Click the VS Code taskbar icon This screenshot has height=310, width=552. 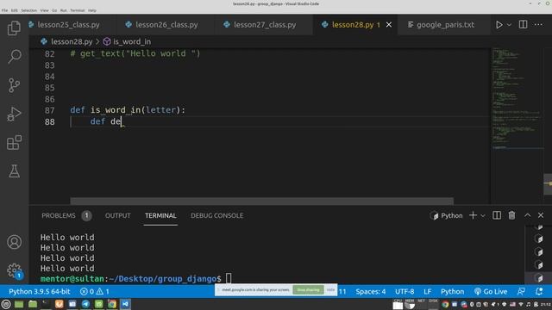click(125, 304)
